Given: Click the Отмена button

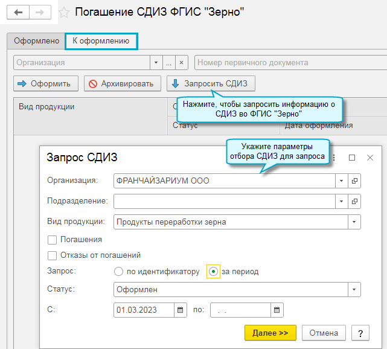Looking at the screenshot, I should [324, 333].
